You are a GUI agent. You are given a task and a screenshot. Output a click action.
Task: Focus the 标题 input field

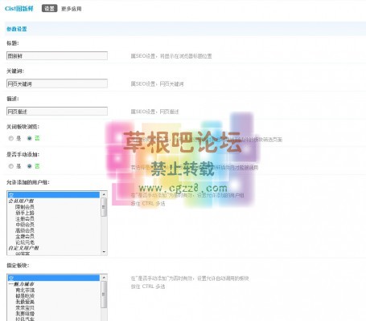(57, 55)
